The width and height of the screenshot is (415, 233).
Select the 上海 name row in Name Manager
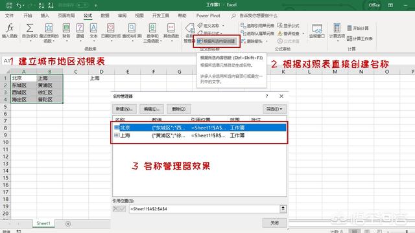tap(200, 135)
